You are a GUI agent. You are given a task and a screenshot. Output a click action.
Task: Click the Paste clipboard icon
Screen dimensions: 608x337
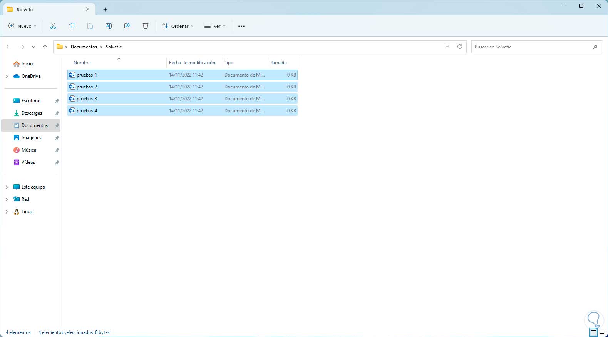click(x=90, y=26)
